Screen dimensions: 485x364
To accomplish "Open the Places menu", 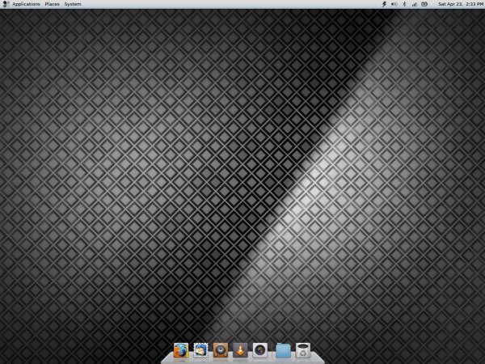I will tap(52, 4).
